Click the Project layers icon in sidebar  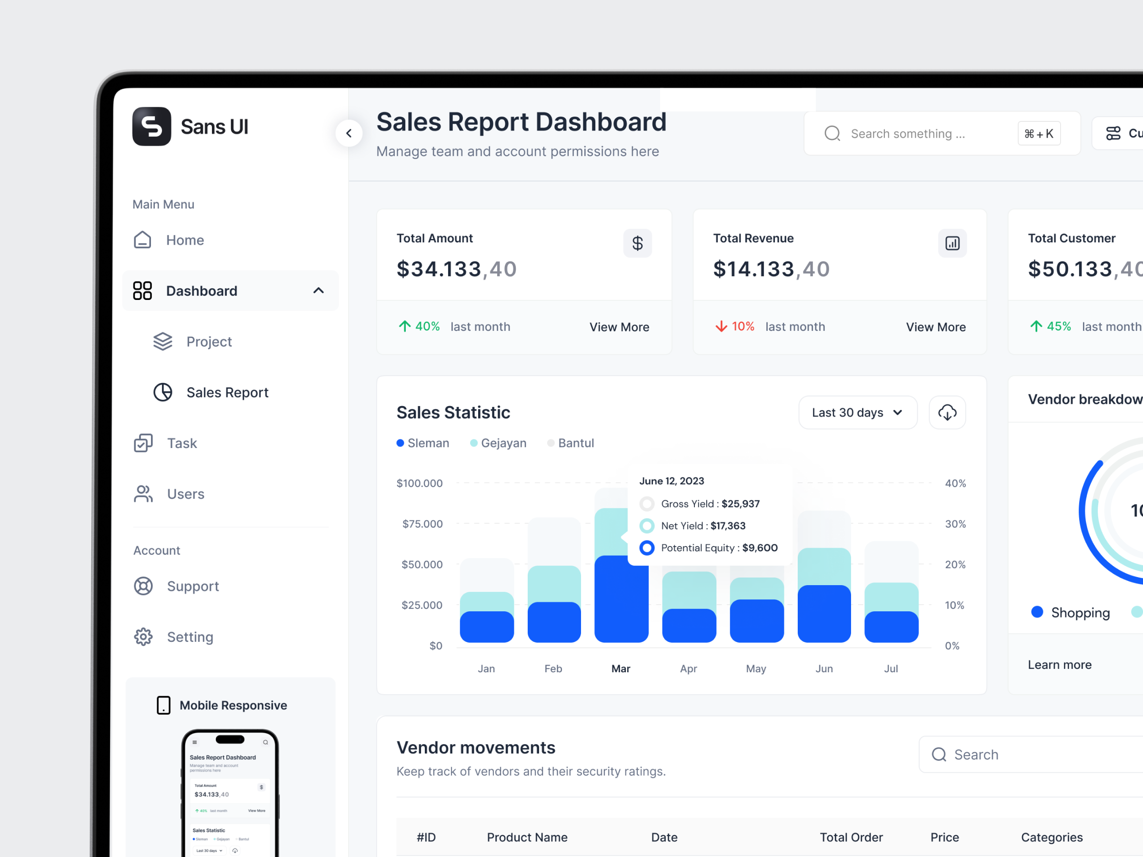(163, 341)
